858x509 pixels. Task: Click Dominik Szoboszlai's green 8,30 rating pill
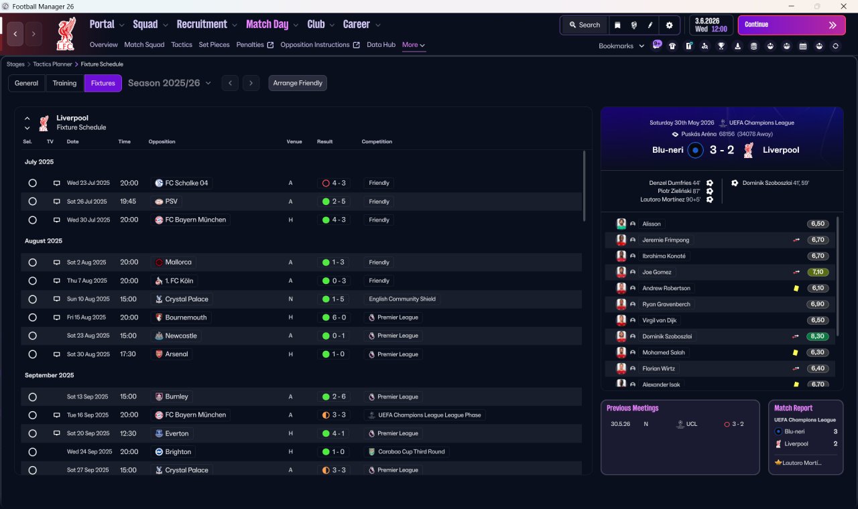point(818,336)
